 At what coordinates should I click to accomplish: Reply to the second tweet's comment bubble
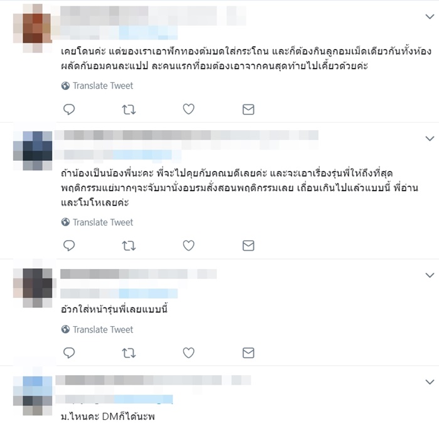(69, 246)
